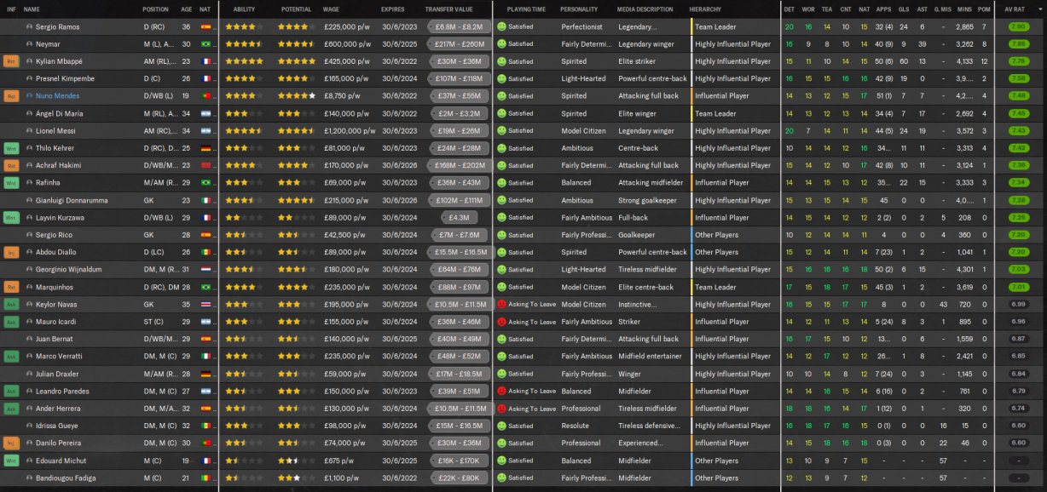Click the 6.99 average rating badge for Navas
Image resolution: width=1047 pixels, height=492 pixels.
point(1018,305)
